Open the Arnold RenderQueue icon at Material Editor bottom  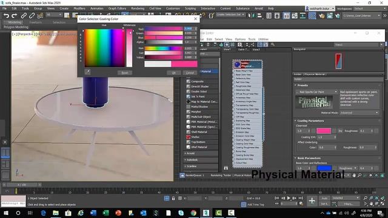tap(182, 175)
